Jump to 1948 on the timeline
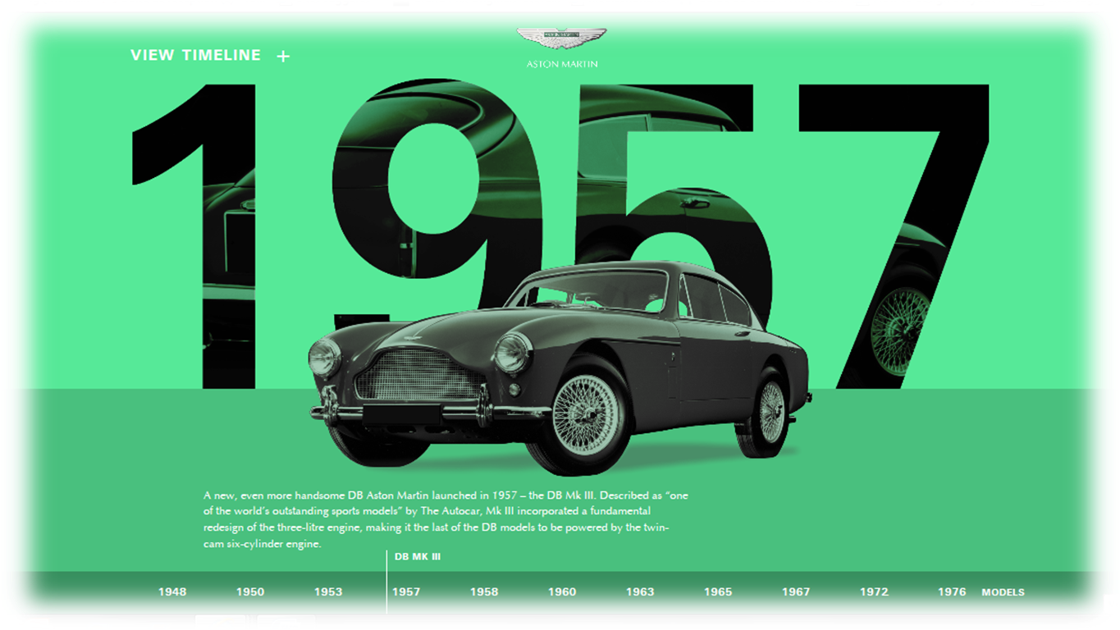 (172, 591)
